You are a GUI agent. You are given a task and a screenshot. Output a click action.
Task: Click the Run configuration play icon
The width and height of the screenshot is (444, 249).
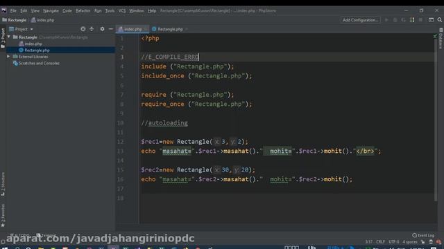point(386,20)
